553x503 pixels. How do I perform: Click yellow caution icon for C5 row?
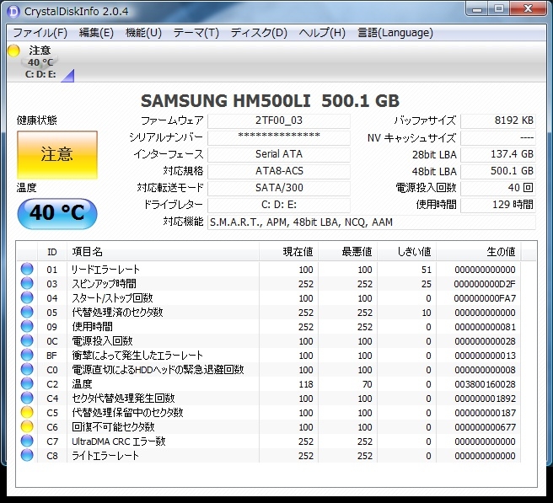pyautogui.click(x=27, y=412)
